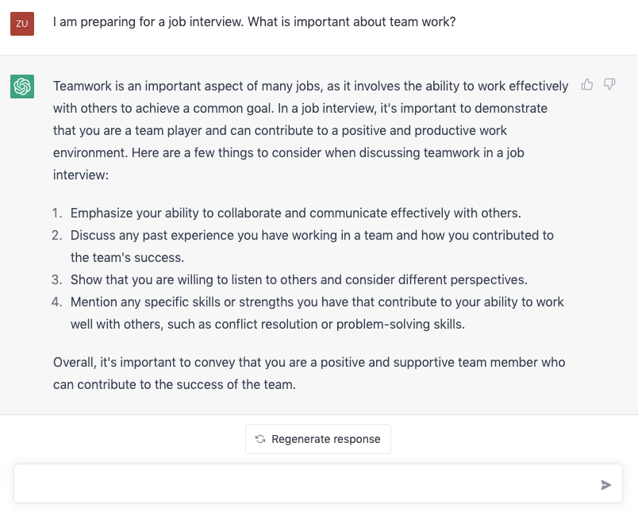Click the user's question about team work
638x512 pixels.
point(254,21)
